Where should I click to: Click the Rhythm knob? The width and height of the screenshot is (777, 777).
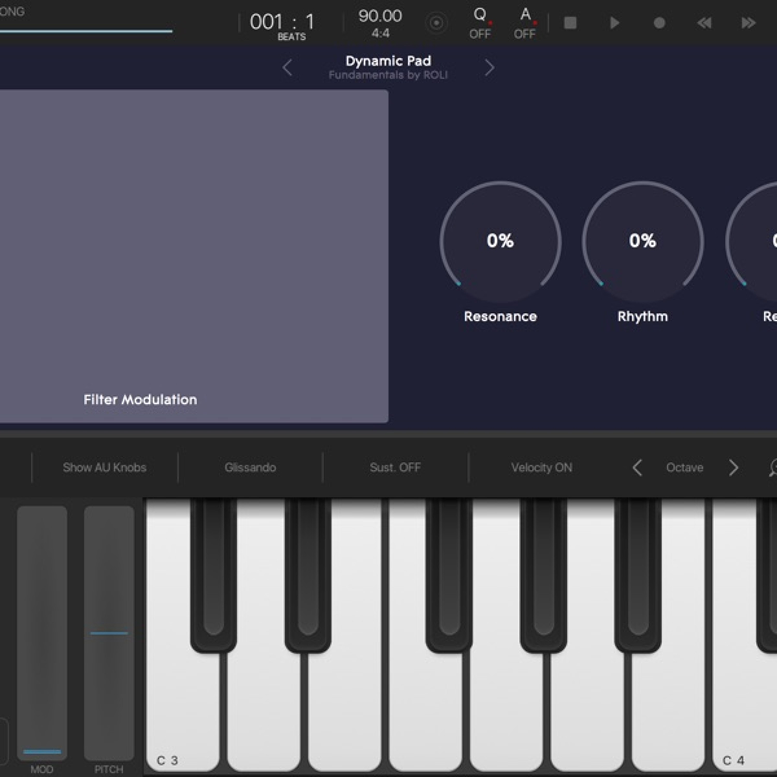643,241
